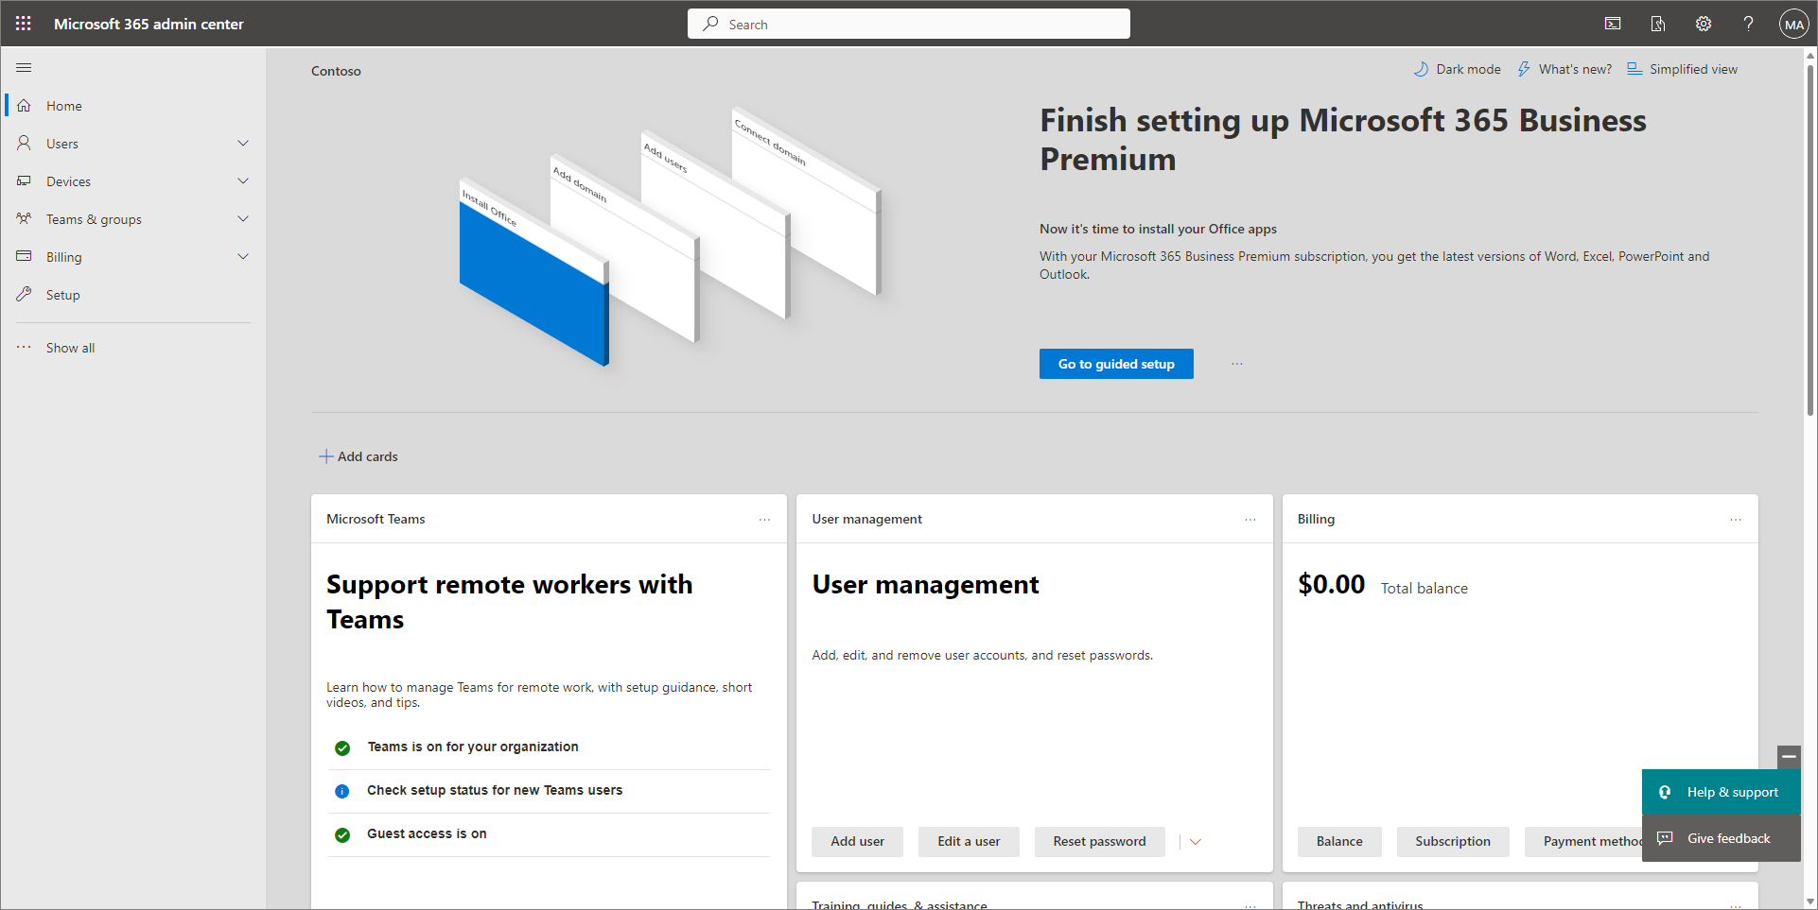Click the Simplified view icon

(1634, 69)
